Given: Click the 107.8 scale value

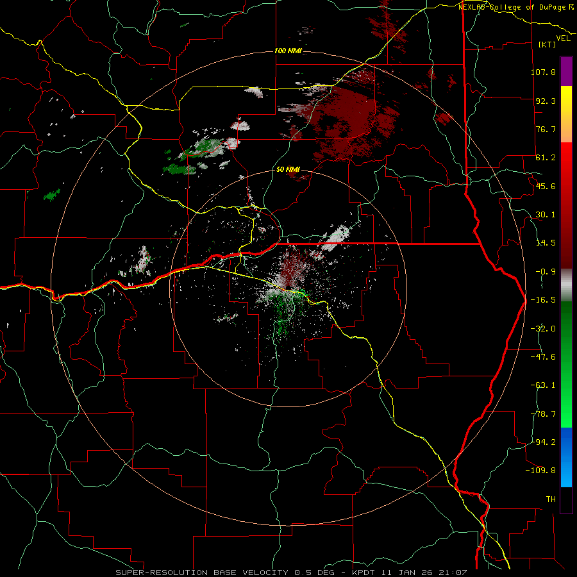Looking at the screenshot, I should click(543, 72).
